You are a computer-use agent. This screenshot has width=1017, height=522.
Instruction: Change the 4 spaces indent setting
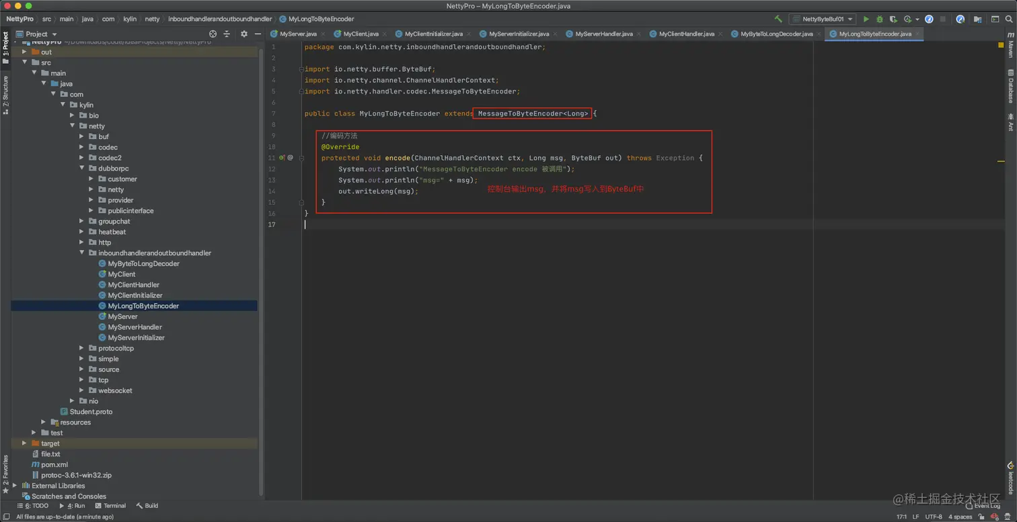click(x=961, y=517)
